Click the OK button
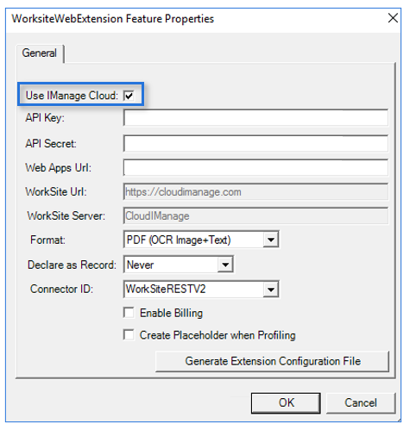 286,402
